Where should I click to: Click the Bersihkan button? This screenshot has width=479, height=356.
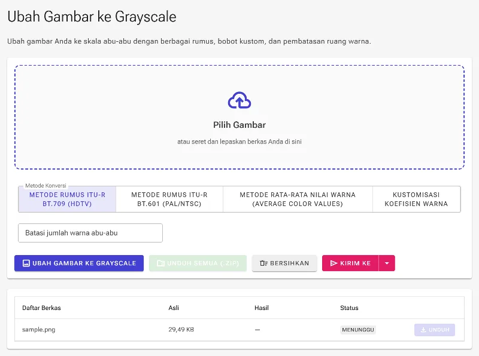point(284,263)
